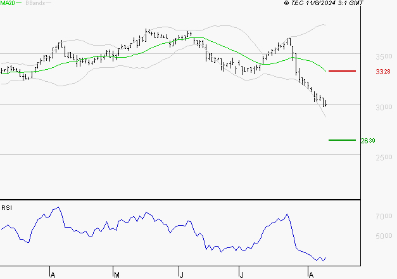Click the 'M' May month label
Image resolution: width=397 pixels, height=279 pixels.
(x=117, y=275)
